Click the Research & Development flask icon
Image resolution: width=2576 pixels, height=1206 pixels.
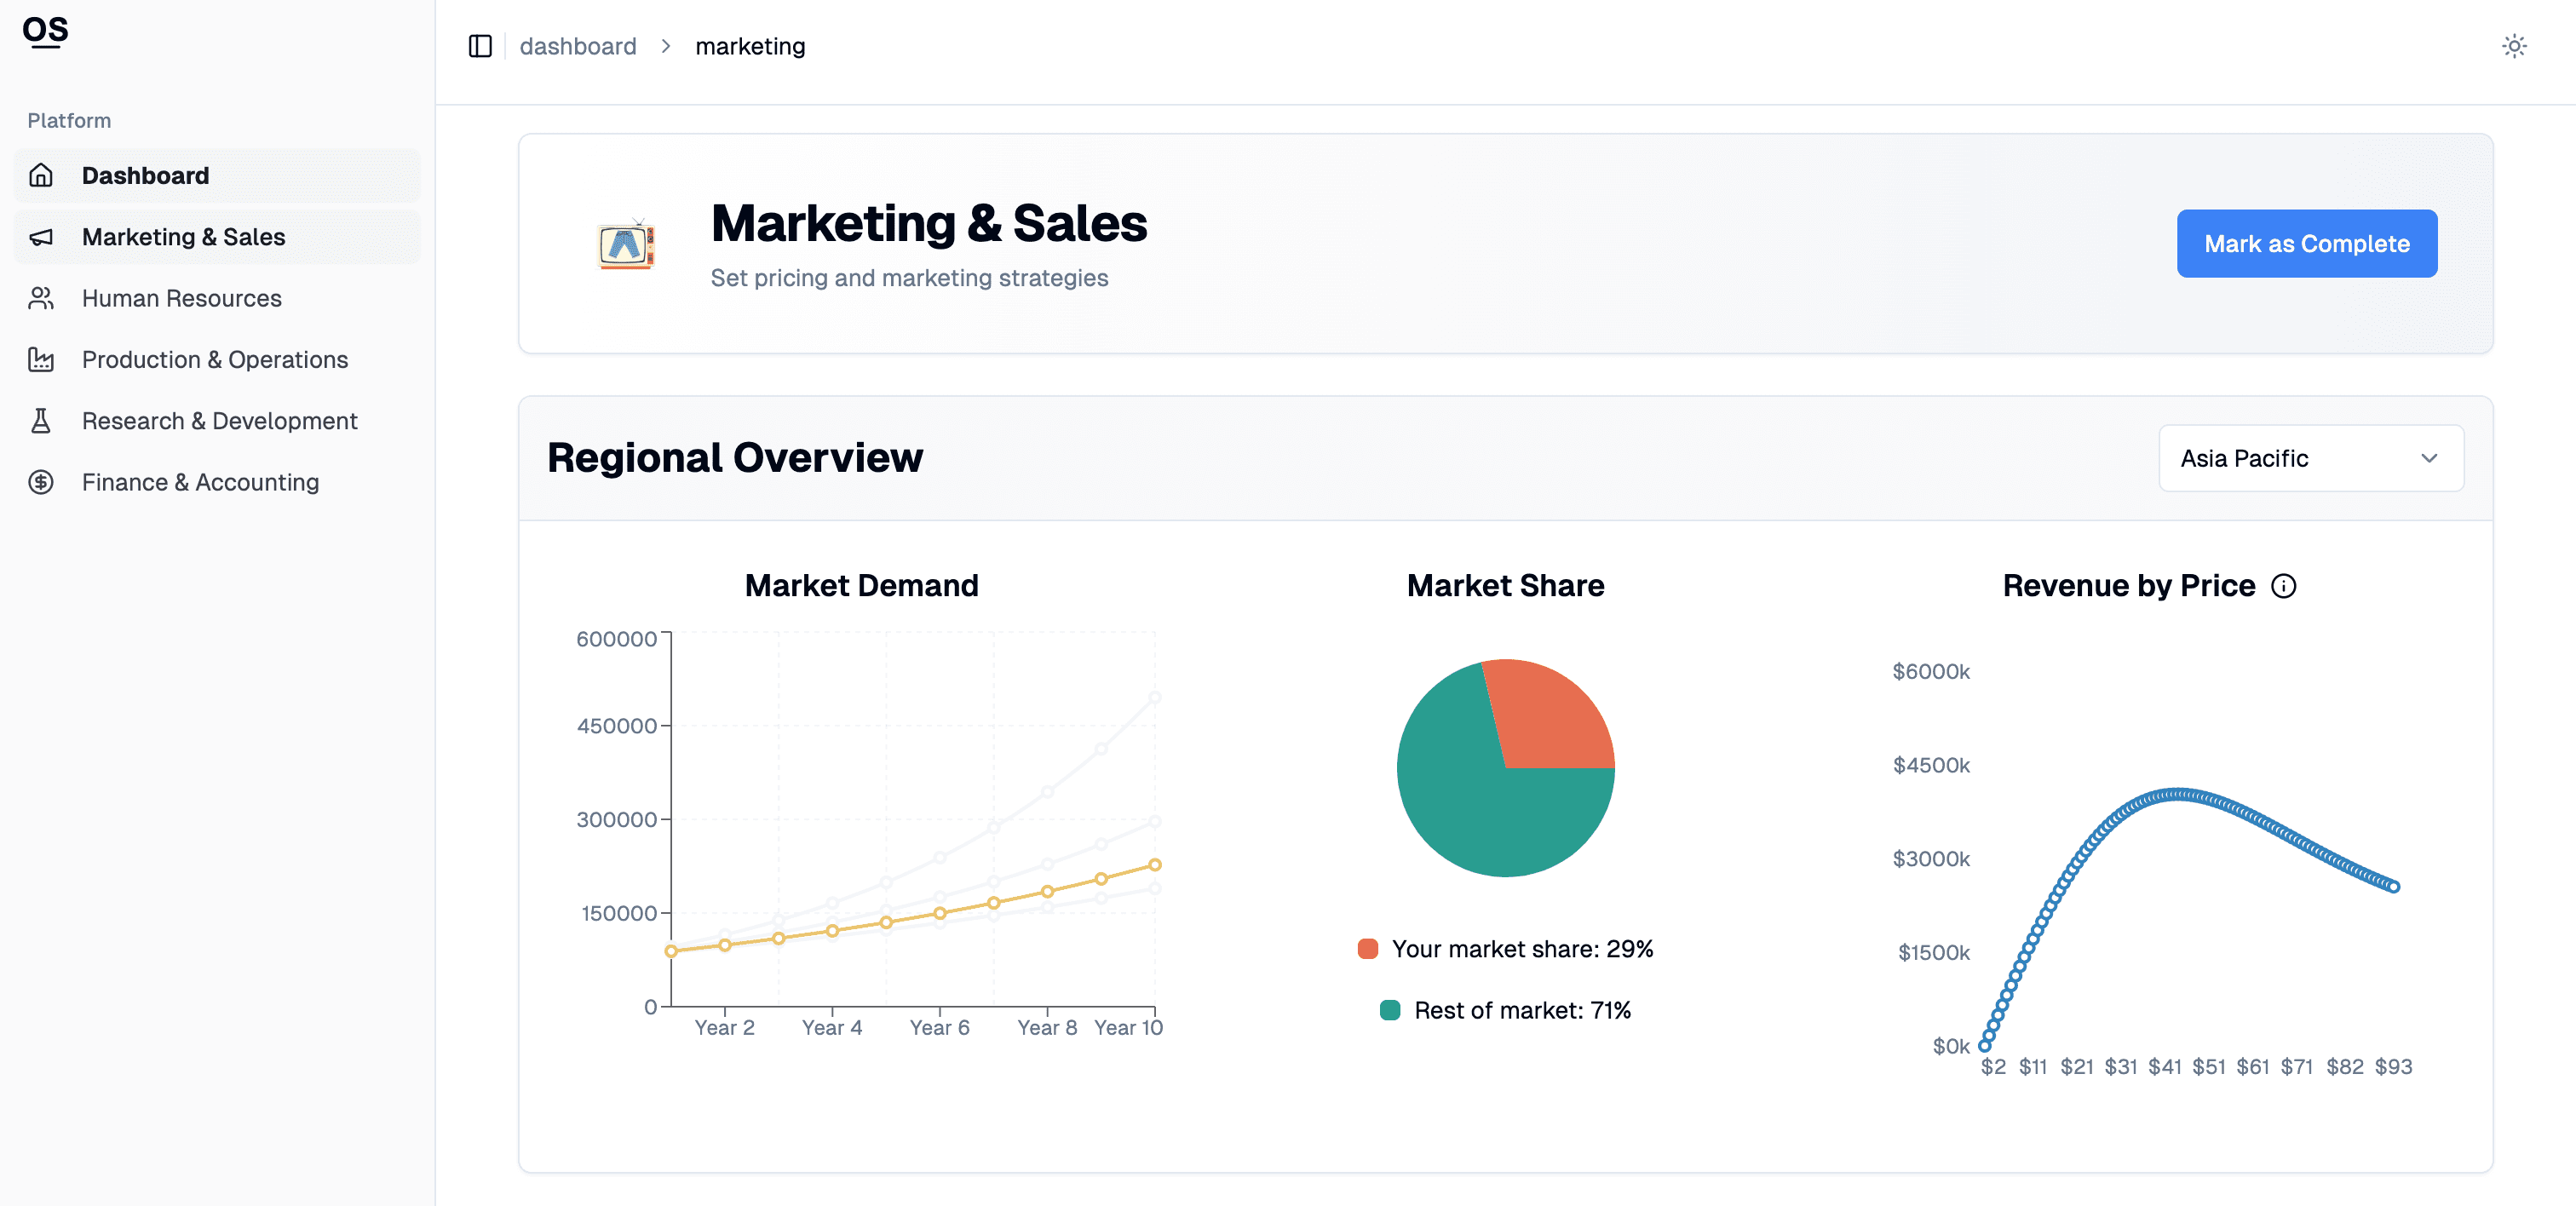[41, 421]
